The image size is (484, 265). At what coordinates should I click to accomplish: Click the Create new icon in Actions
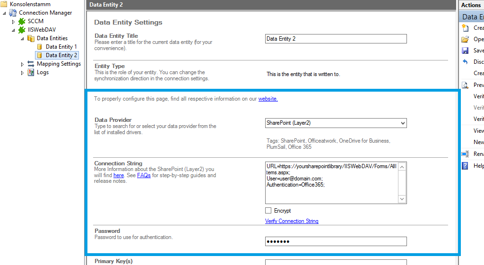pyautogui.click(x=465, y=28)
